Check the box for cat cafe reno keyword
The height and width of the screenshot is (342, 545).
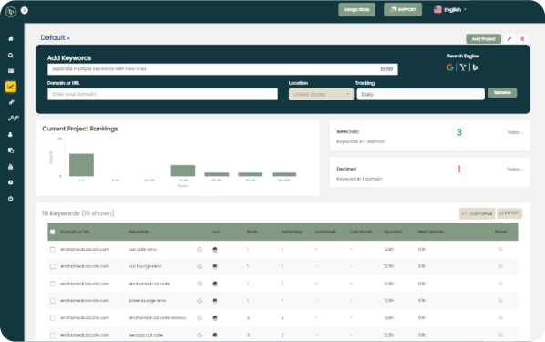(53, 250)
